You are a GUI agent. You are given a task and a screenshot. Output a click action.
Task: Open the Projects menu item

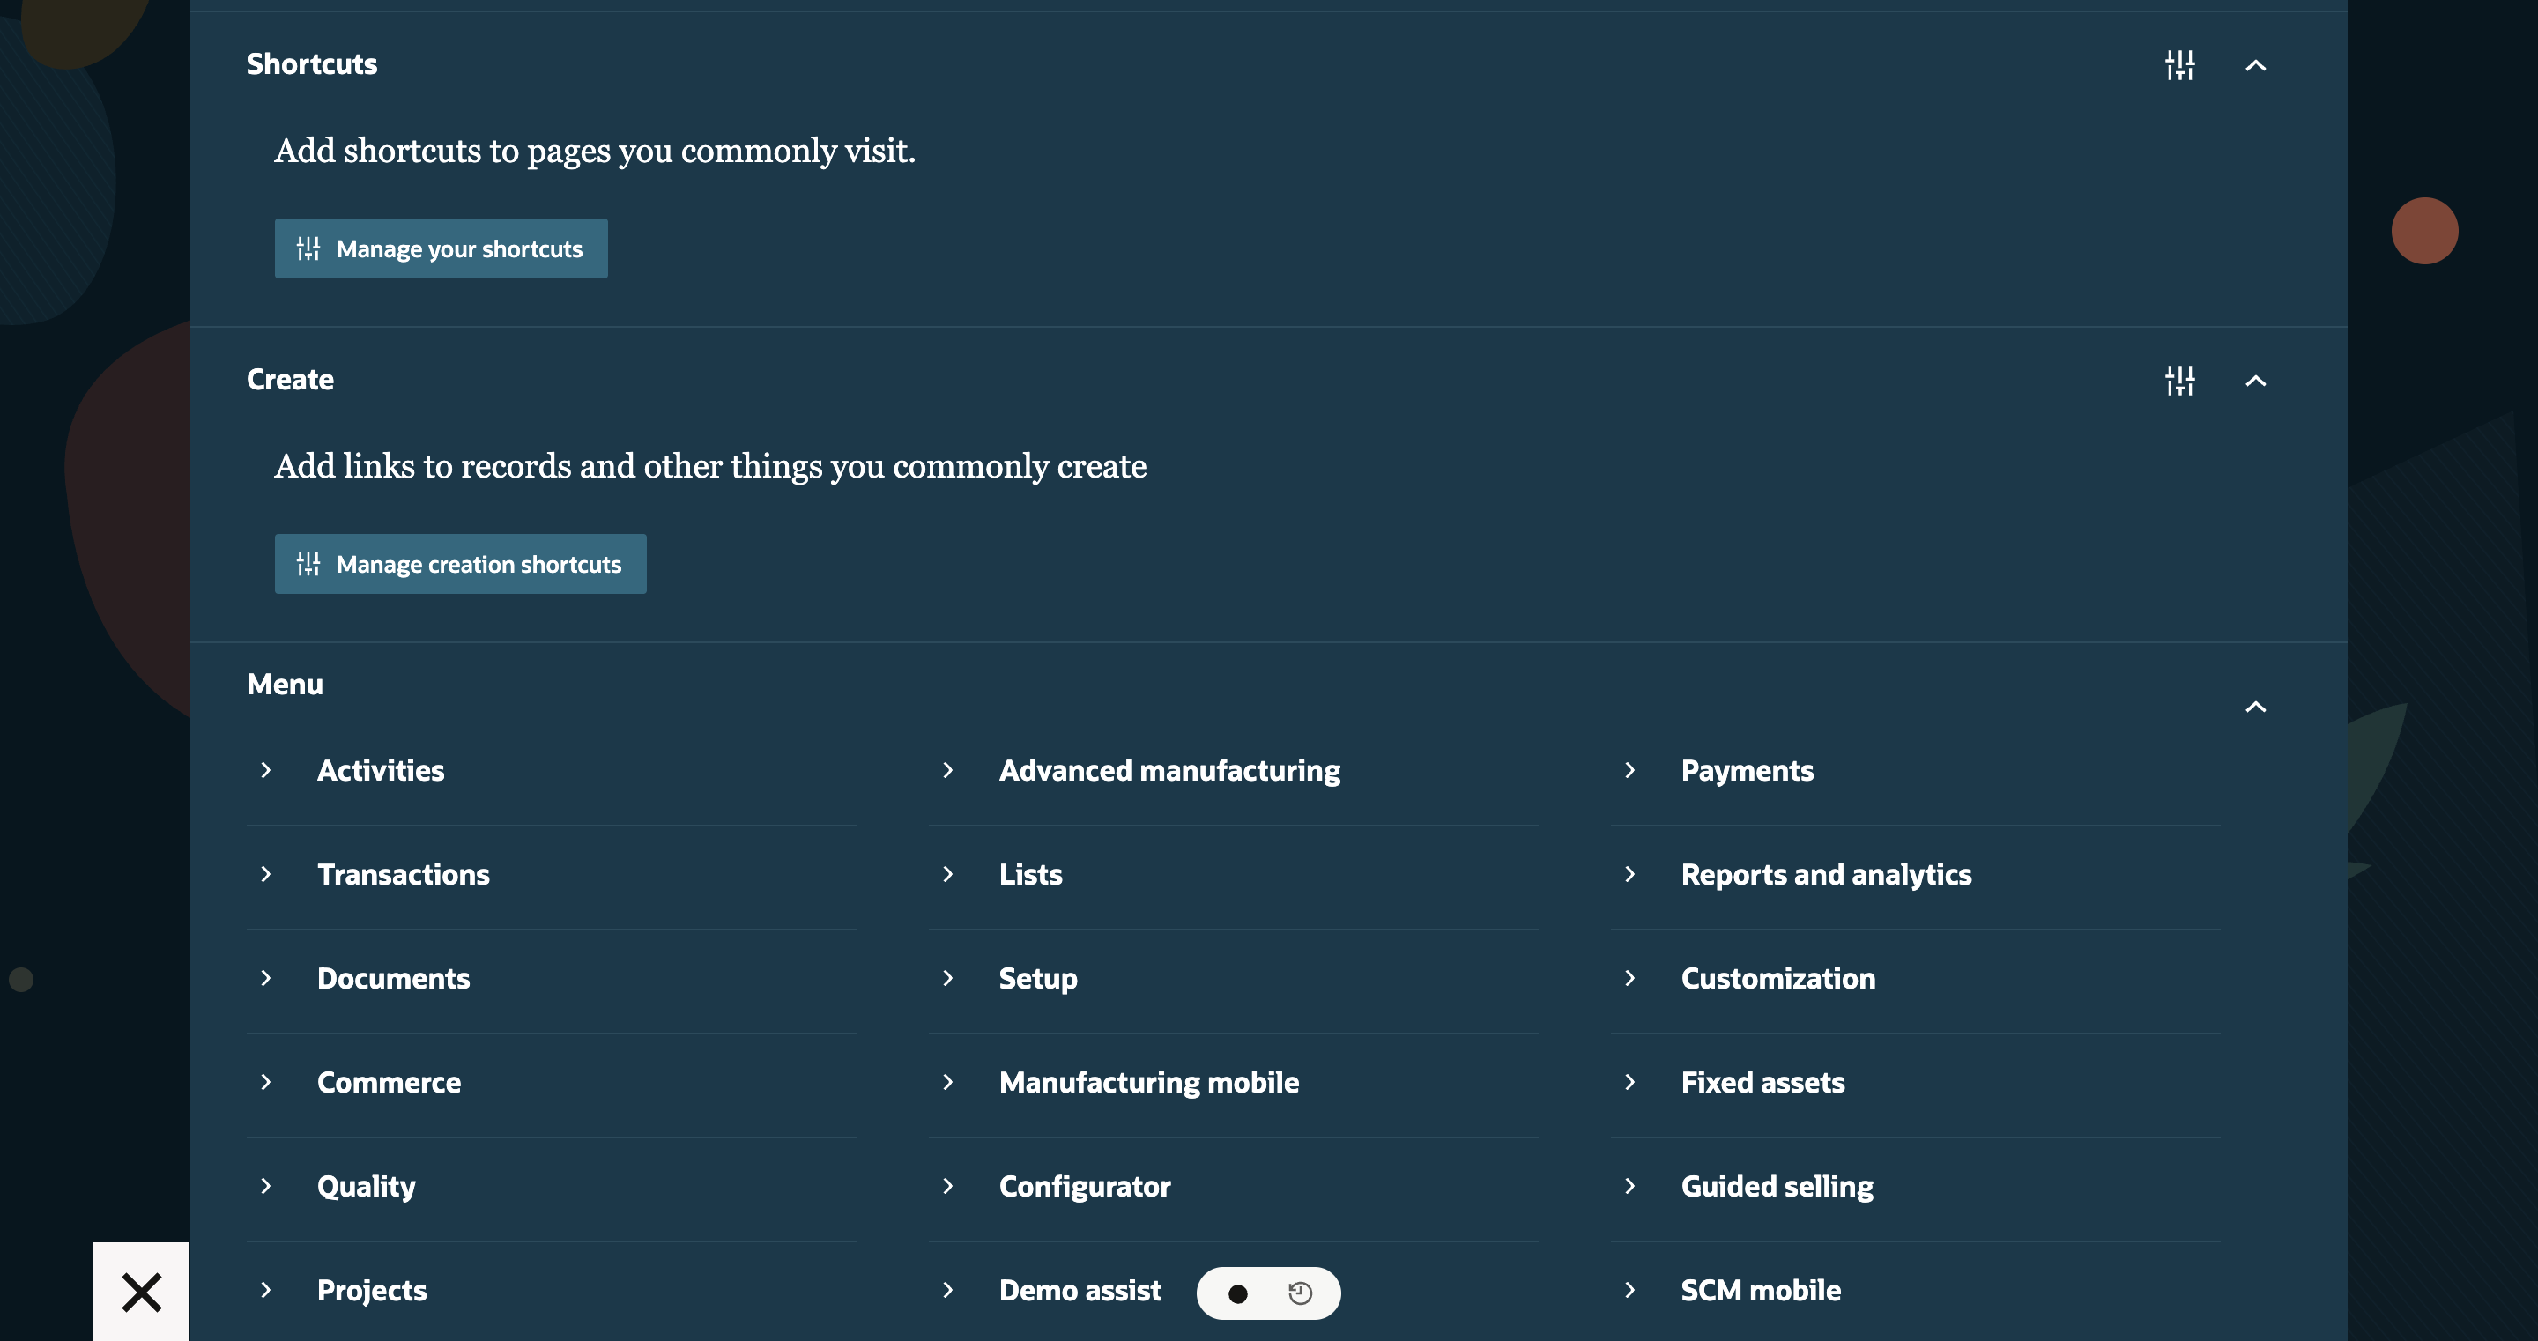[371, 1290]
